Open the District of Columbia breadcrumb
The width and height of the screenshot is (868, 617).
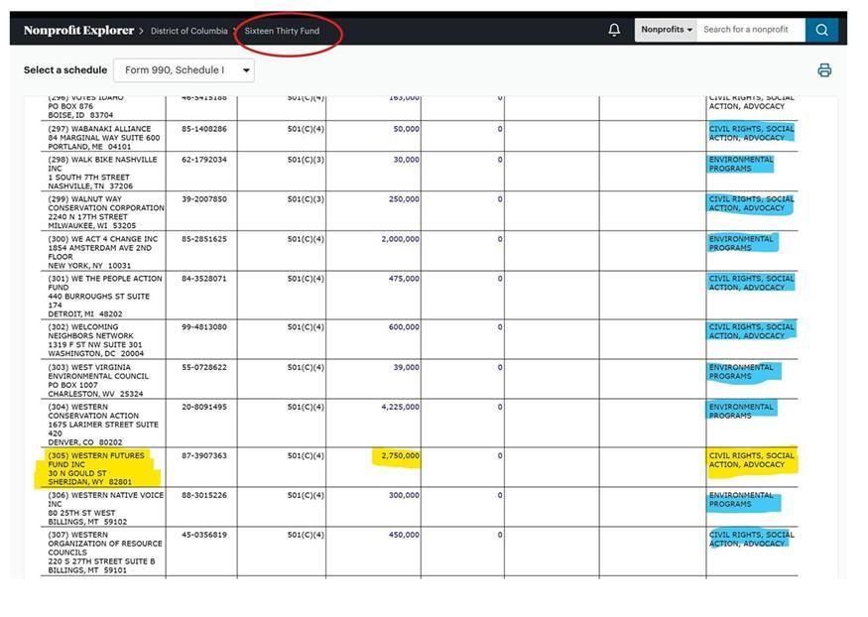click(188, 31)
